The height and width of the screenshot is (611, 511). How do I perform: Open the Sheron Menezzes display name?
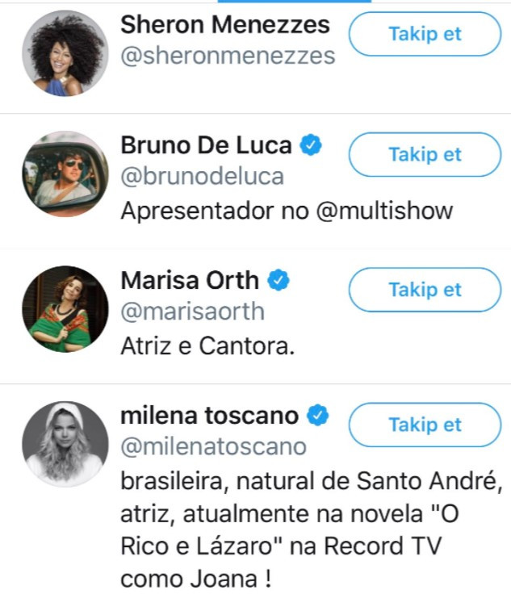click(x=225, y=25)
